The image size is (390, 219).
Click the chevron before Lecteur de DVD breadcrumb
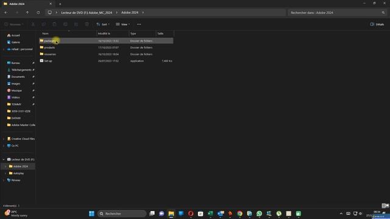[57, 12]
